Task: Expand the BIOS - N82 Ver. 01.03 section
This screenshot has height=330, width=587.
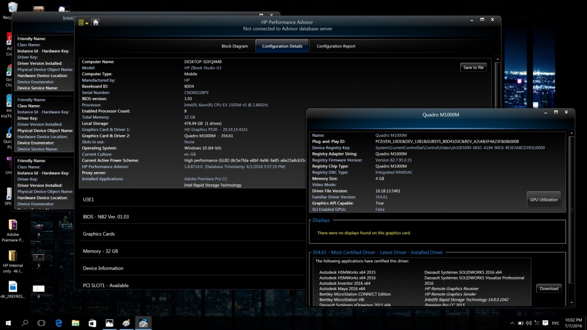Action: click(106, 217)
